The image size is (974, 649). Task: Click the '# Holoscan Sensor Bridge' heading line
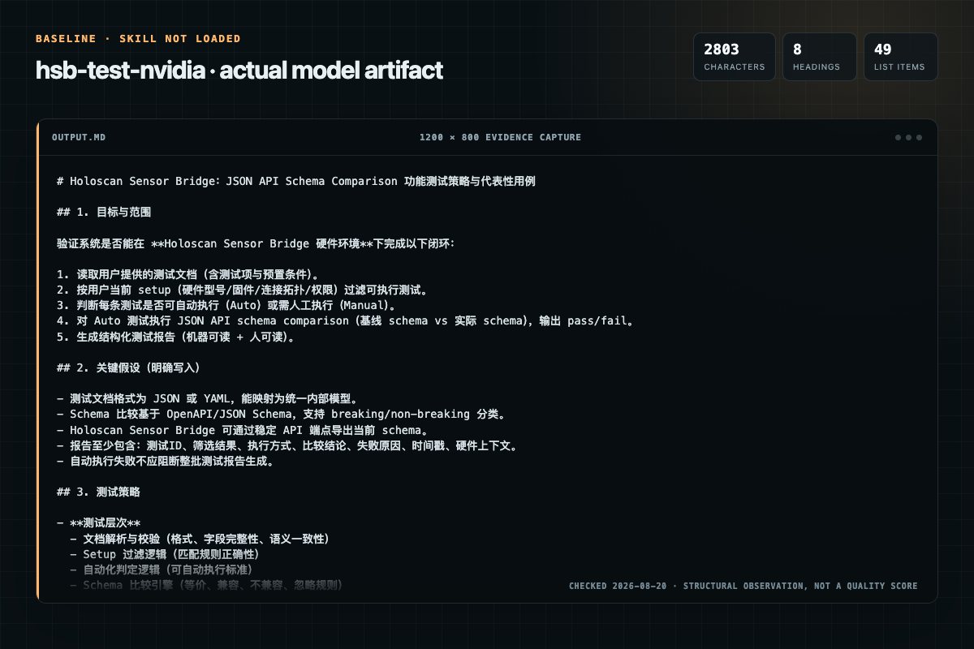pyautogui.click(x=296, y=182)
